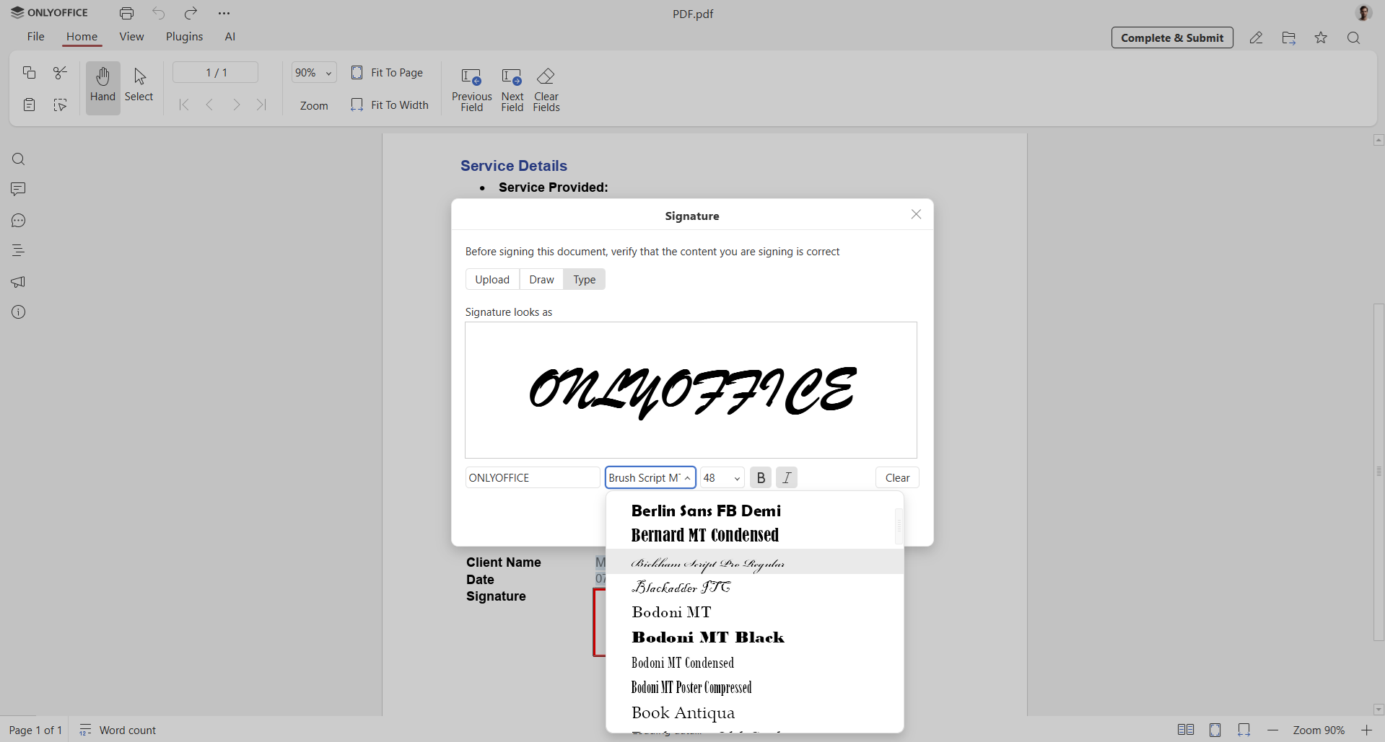This screenshot has height=742, width=1385.
Task: Click Clear Fields eraser icon
Action: click(546, 77)
